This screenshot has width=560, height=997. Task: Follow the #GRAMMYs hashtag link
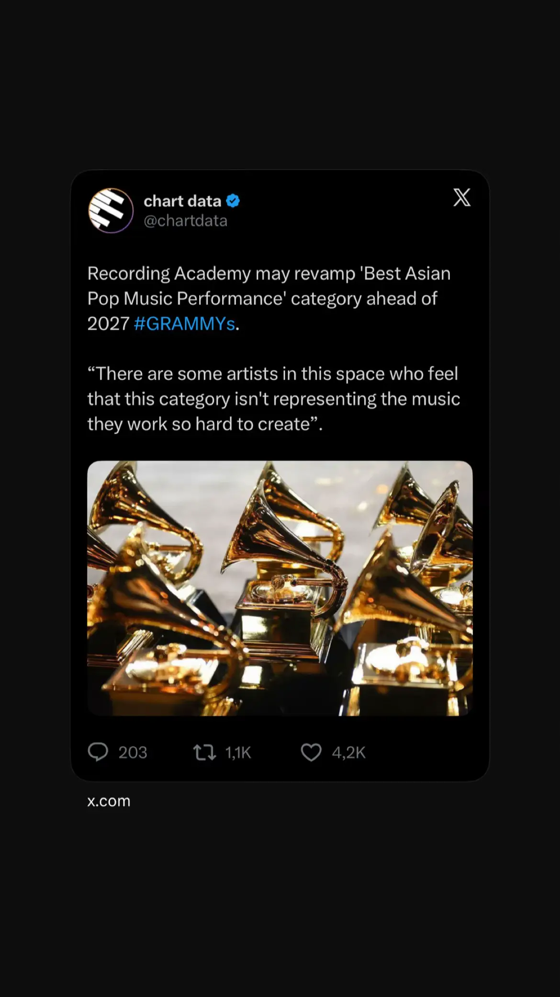click(x=184, y=324)
